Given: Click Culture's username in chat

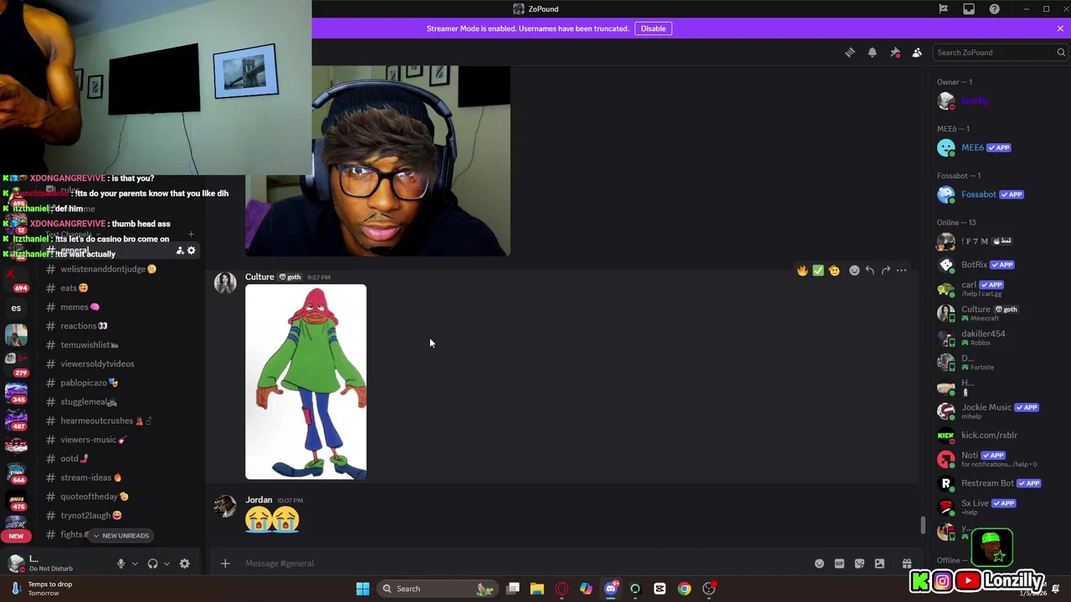Looking at the screenshot, I should tap(259, 277).
